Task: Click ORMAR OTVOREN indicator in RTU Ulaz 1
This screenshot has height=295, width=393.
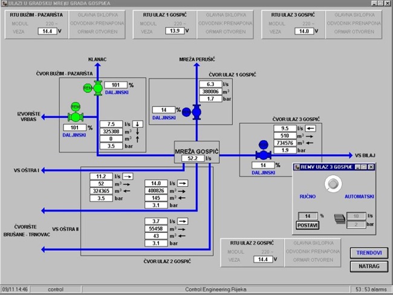Action: [x=226, y=31]
